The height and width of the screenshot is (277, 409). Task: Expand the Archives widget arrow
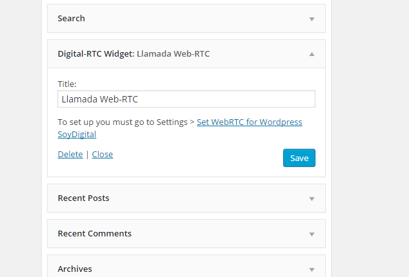(x=312, y=269)
